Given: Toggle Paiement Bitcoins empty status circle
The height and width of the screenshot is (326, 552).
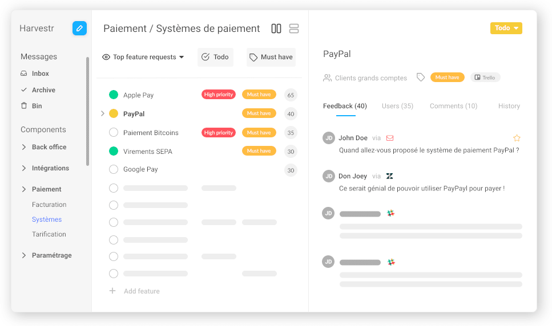Looking at the screenshot, I should point(114,132).
